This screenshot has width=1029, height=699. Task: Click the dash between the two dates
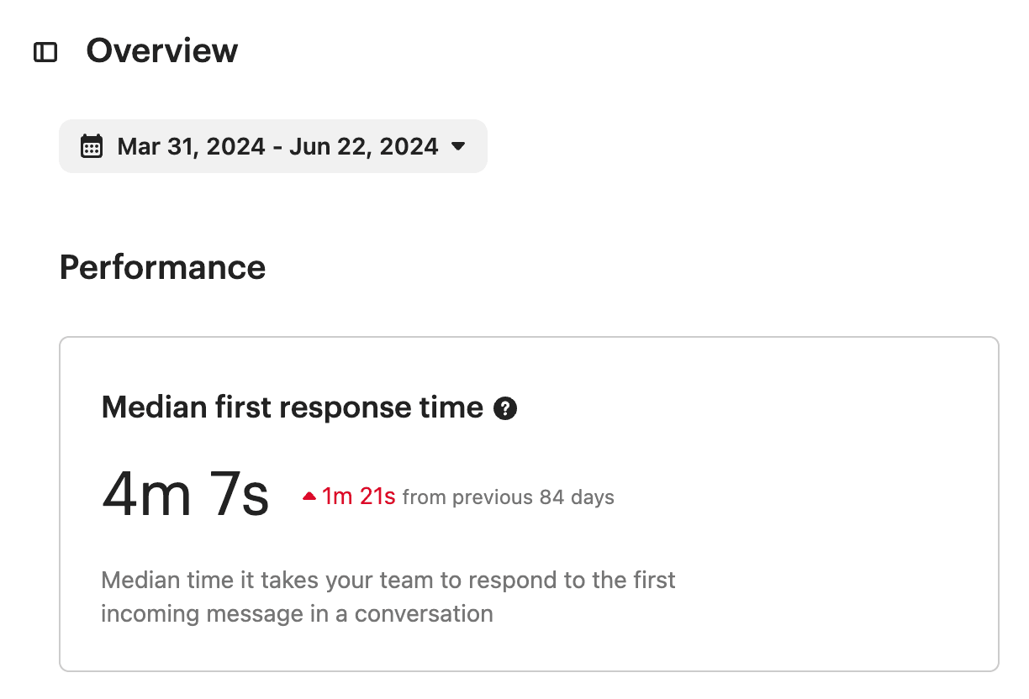279,146
